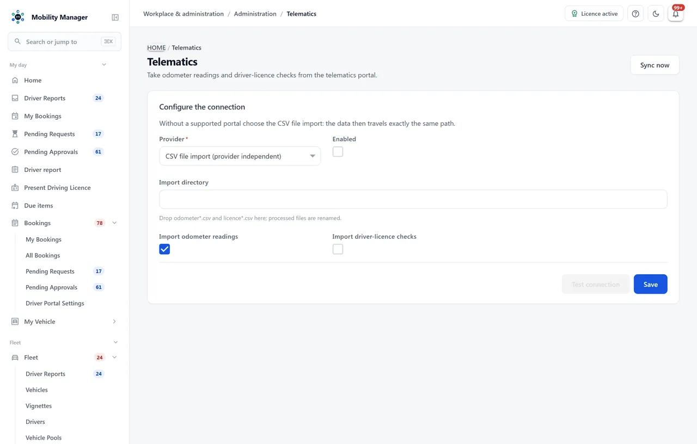Click the Fleet car icon
Screen dimensions: 697x444
(x=15, y=357)
